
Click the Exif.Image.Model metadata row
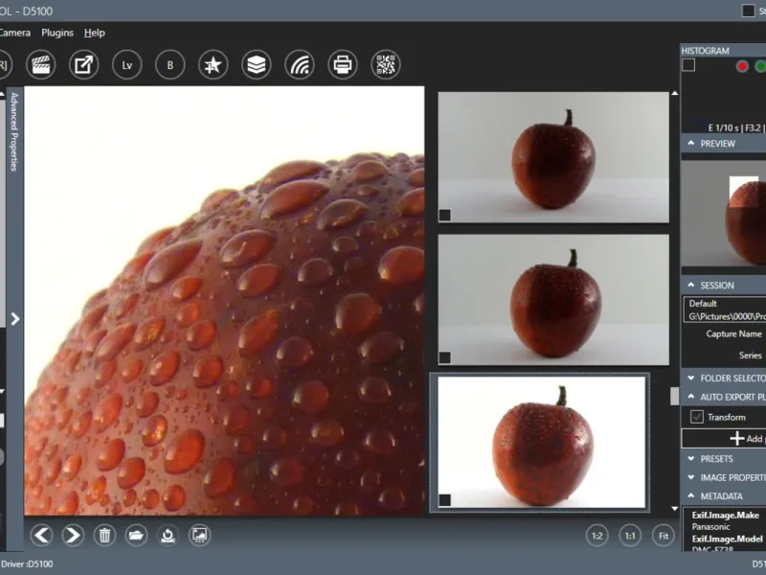[727, 539]
